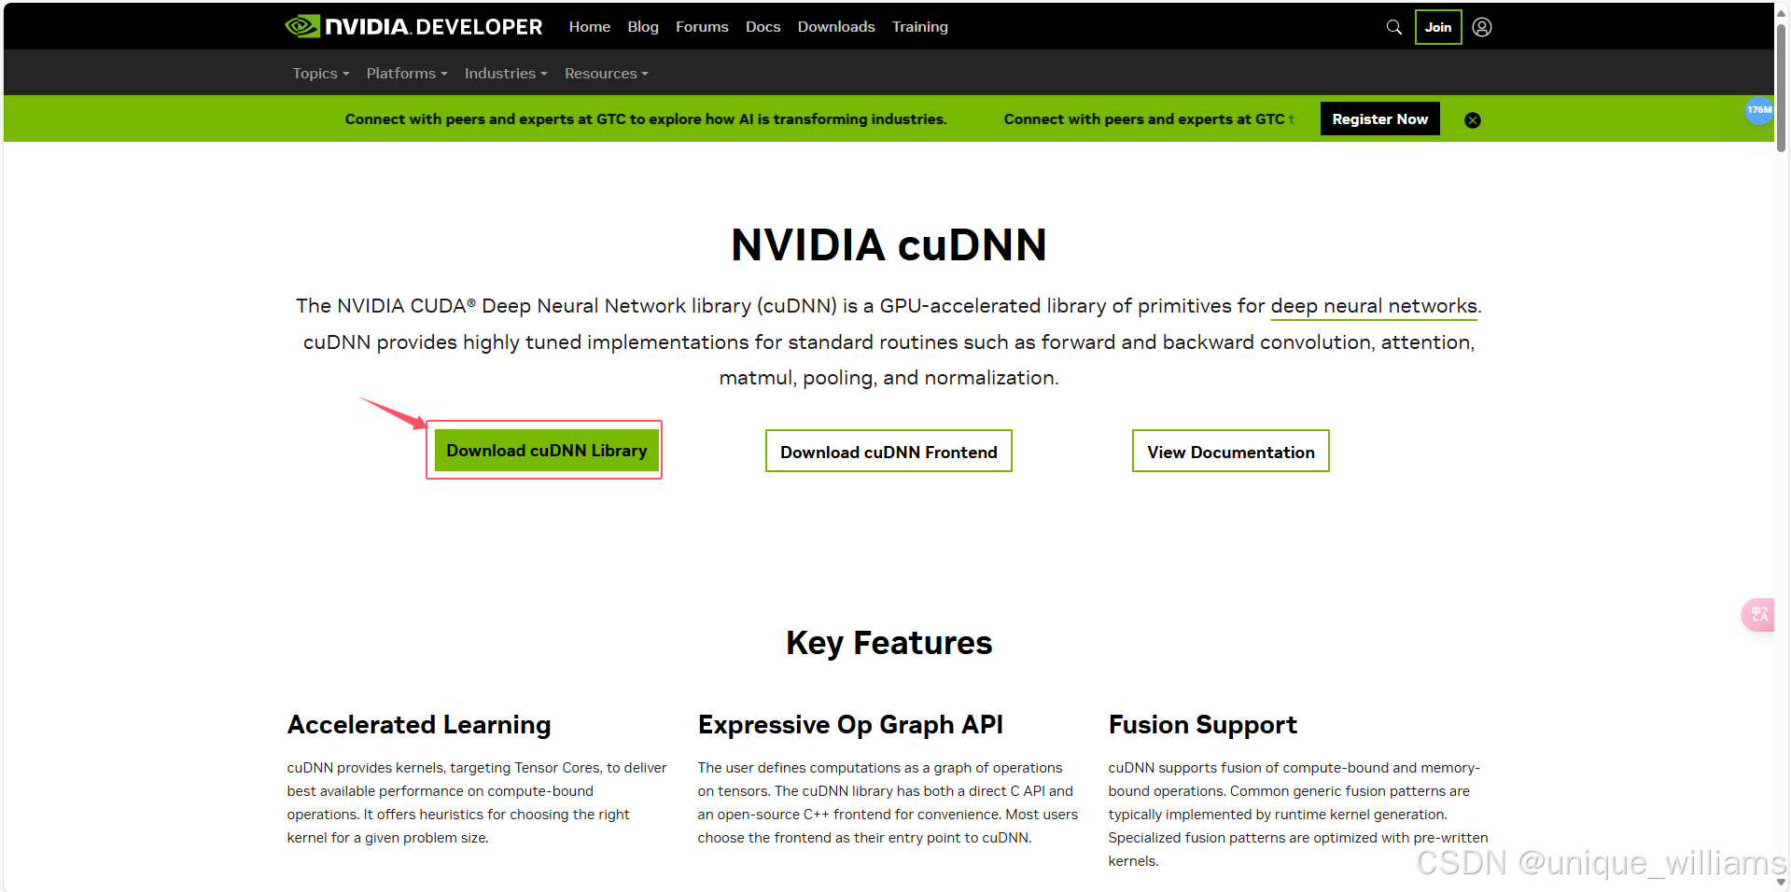1791x892 pixels.
Task: Click the scrollbar down arrow
Action: point(1781,882)
